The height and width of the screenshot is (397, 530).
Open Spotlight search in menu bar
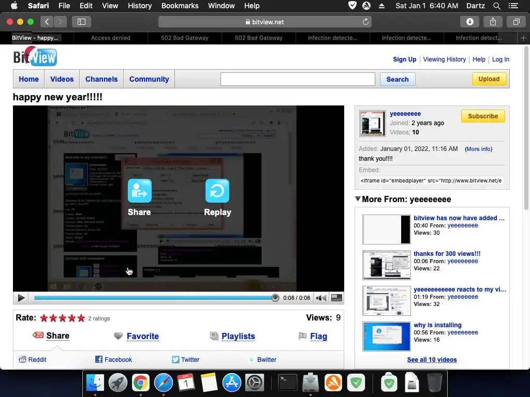pos(496,6)
